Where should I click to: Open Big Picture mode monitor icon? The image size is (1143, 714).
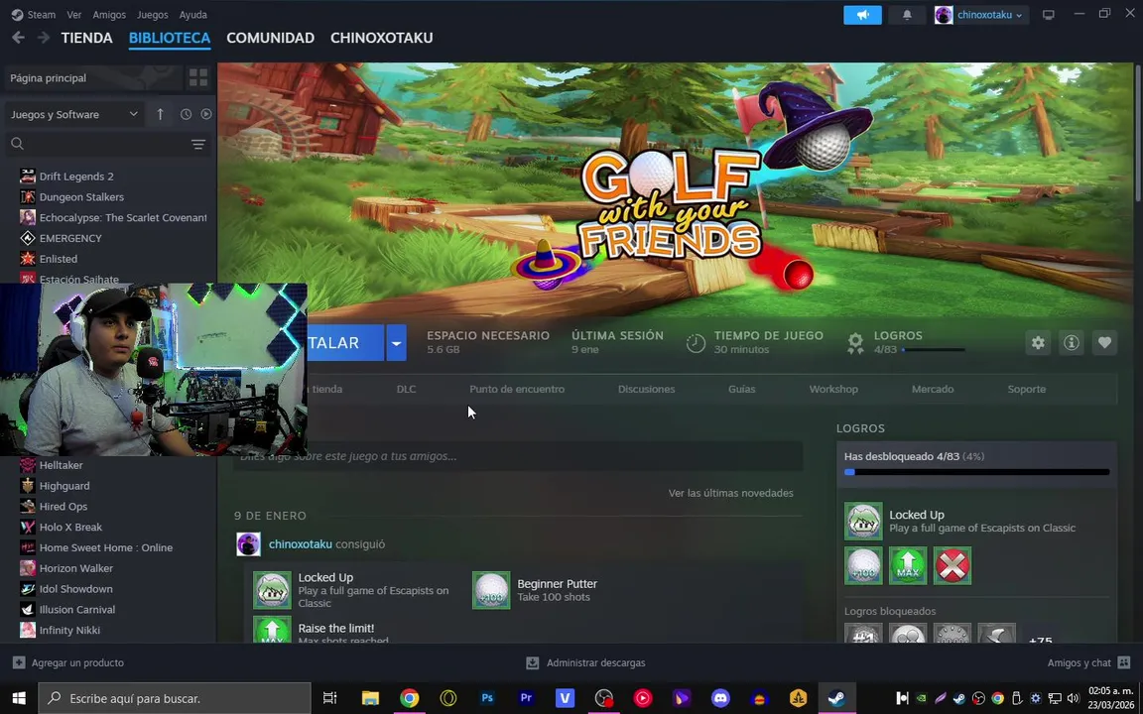pyautogui.click(x=1048, y=15)
